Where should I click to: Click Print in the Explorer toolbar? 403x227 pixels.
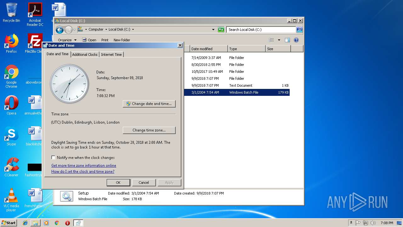coord(105,40)
